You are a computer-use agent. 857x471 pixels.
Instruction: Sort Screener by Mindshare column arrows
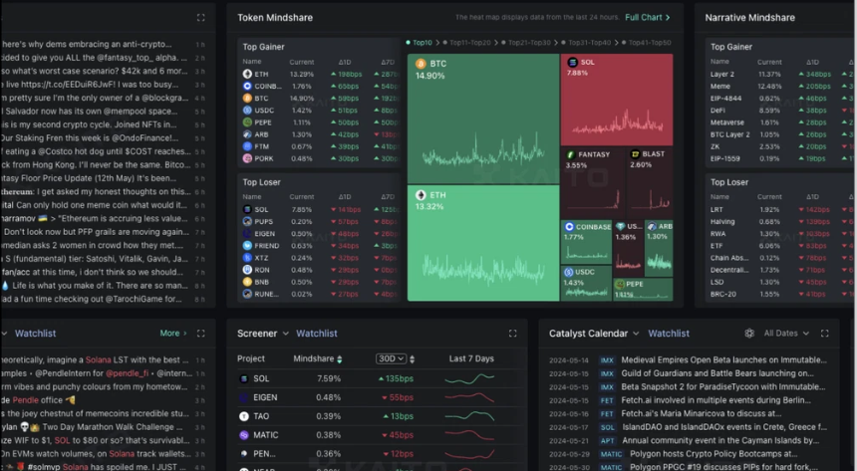(x=340, y=359)
